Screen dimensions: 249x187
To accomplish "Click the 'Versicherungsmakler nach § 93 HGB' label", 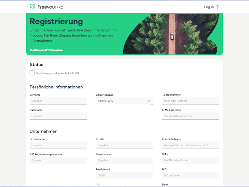I will (x=58, y=73).
